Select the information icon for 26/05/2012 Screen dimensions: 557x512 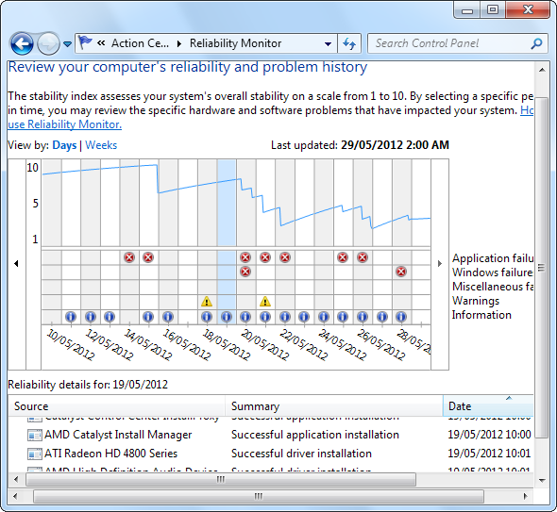363,317
